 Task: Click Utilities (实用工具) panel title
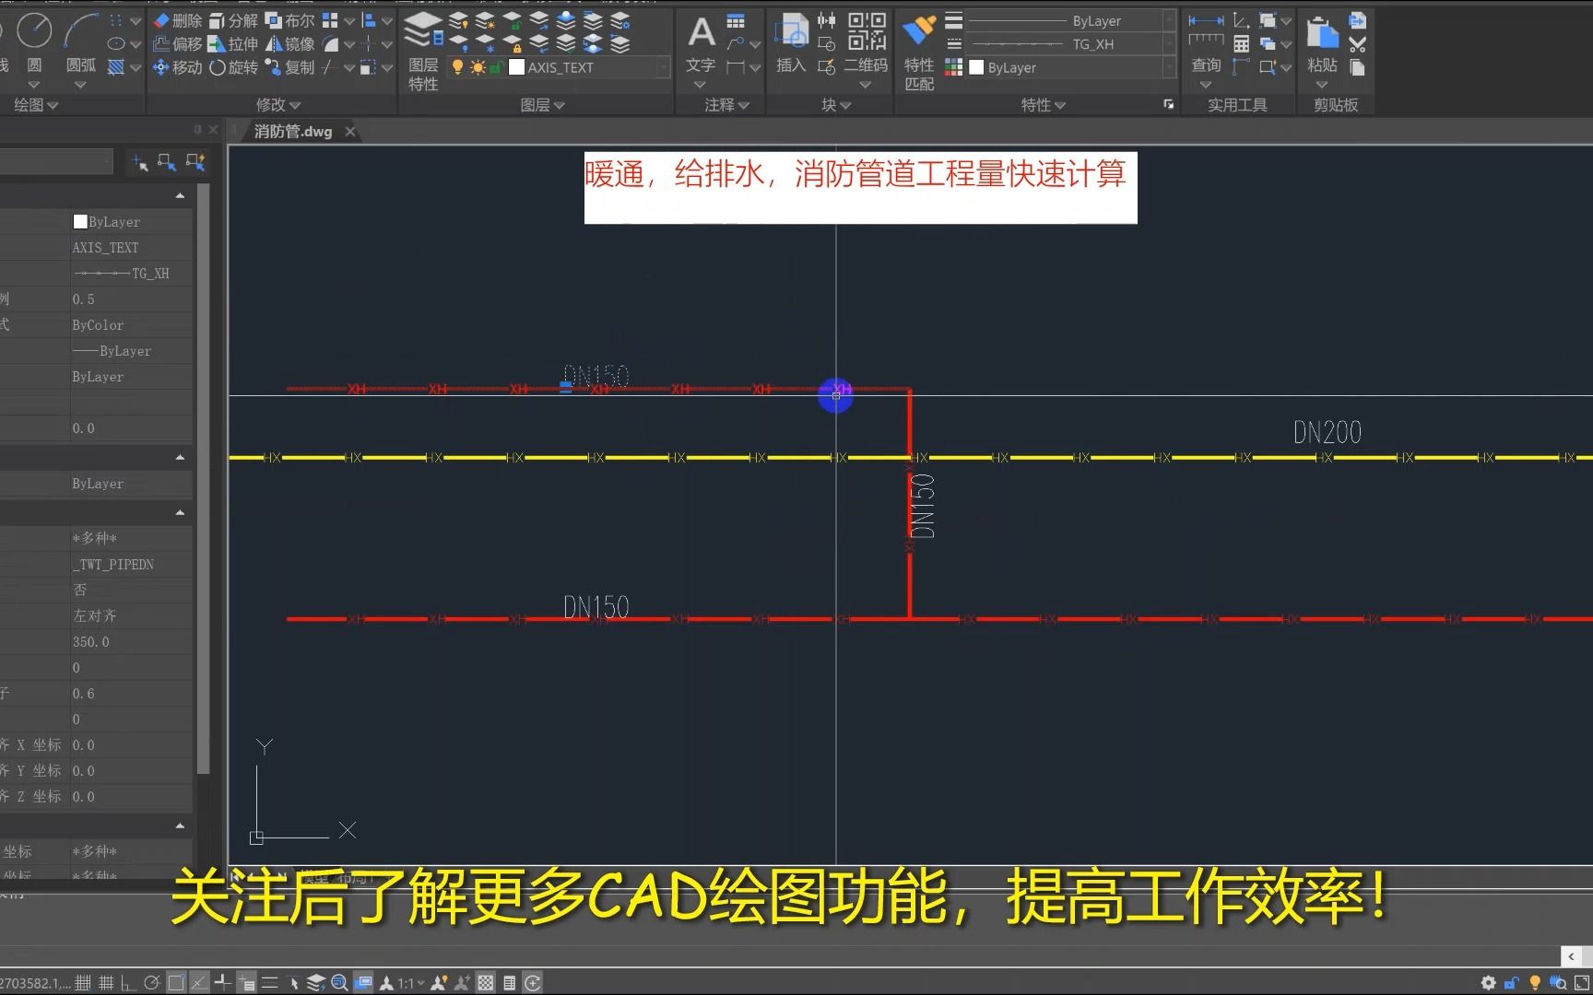[x=1237, y=105]
